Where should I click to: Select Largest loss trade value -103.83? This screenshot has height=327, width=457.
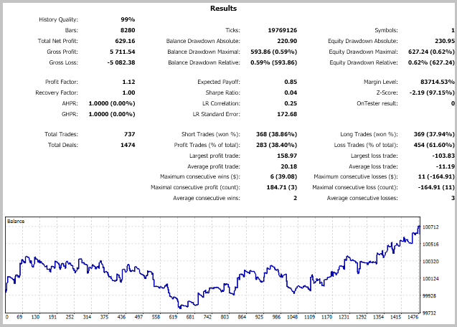(x=443, y=156)
